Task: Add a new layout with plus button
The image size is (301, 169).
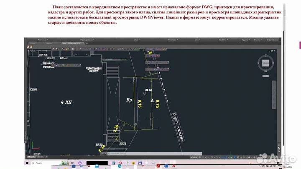Action: [x=47, y=157]
